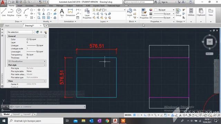
Task: Click the TOP face of ViewCube
Action: (x=210, y=42)
